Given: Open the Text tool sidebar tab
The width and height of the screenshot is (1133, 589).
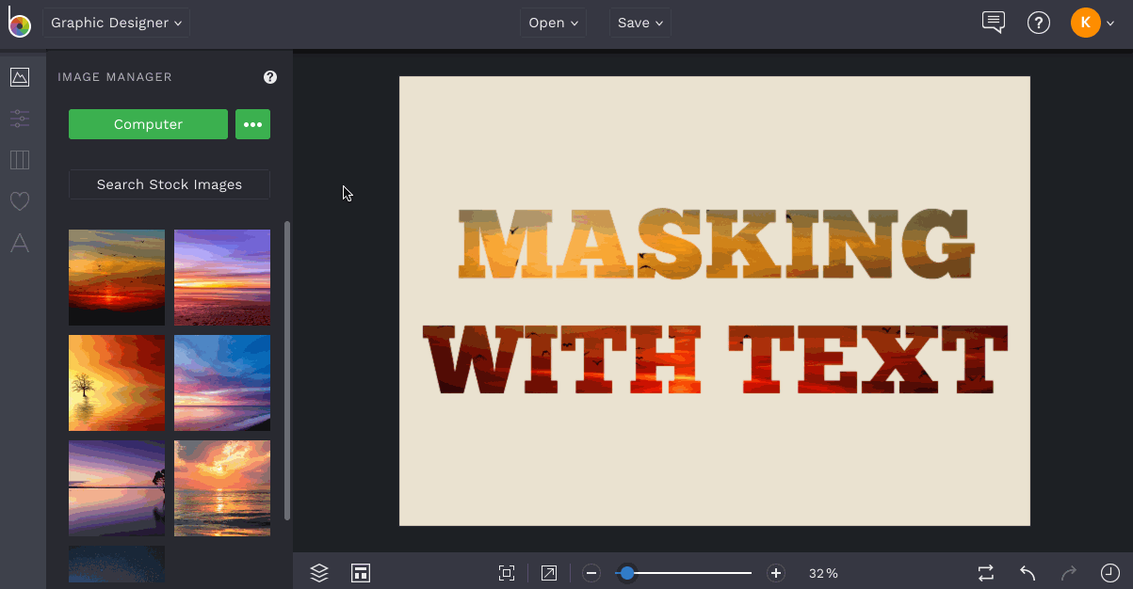Looking at the screenshot, I should pos(20,243).
